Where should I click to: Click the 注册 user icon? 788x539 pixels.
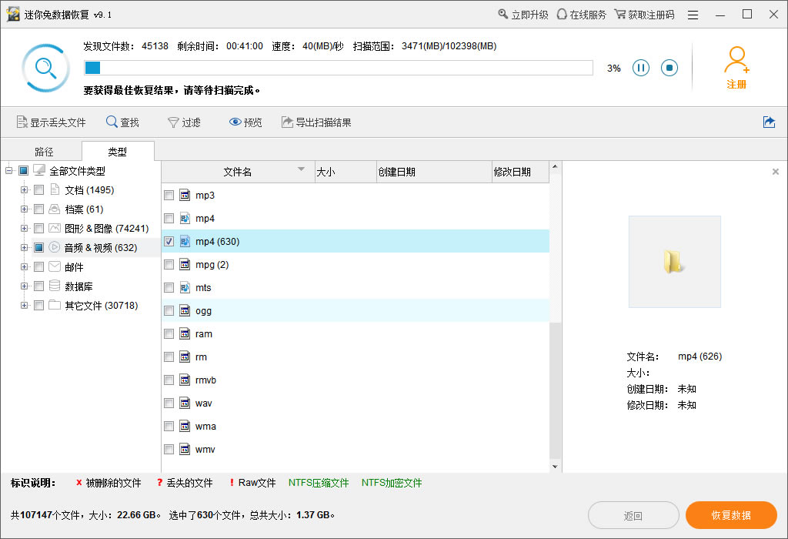736,64
